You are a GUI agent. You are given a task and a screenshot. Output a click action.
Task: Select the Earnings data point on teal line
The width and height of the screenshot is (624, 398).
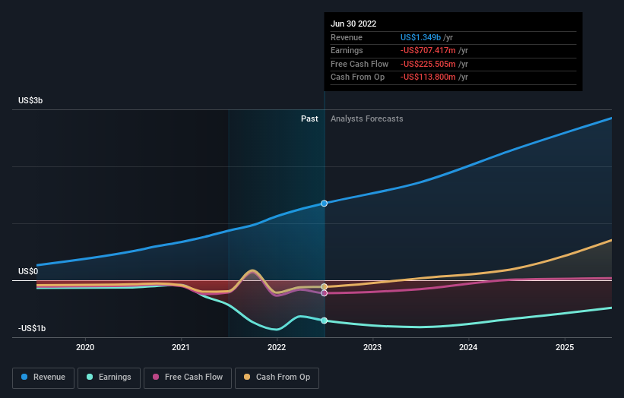[x=324, y=321]
